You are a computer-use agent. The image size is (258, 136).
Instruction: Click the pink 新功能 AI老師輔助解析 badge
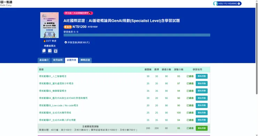point(78,13)
